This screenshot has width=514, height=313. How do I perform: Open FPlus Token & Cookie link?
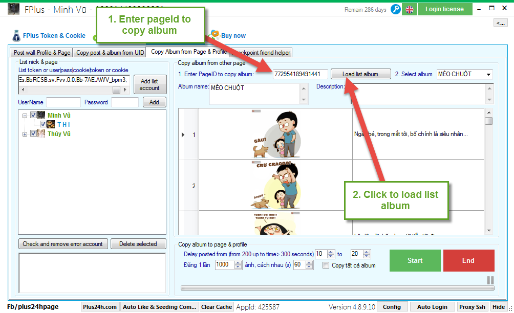(54, 36)
